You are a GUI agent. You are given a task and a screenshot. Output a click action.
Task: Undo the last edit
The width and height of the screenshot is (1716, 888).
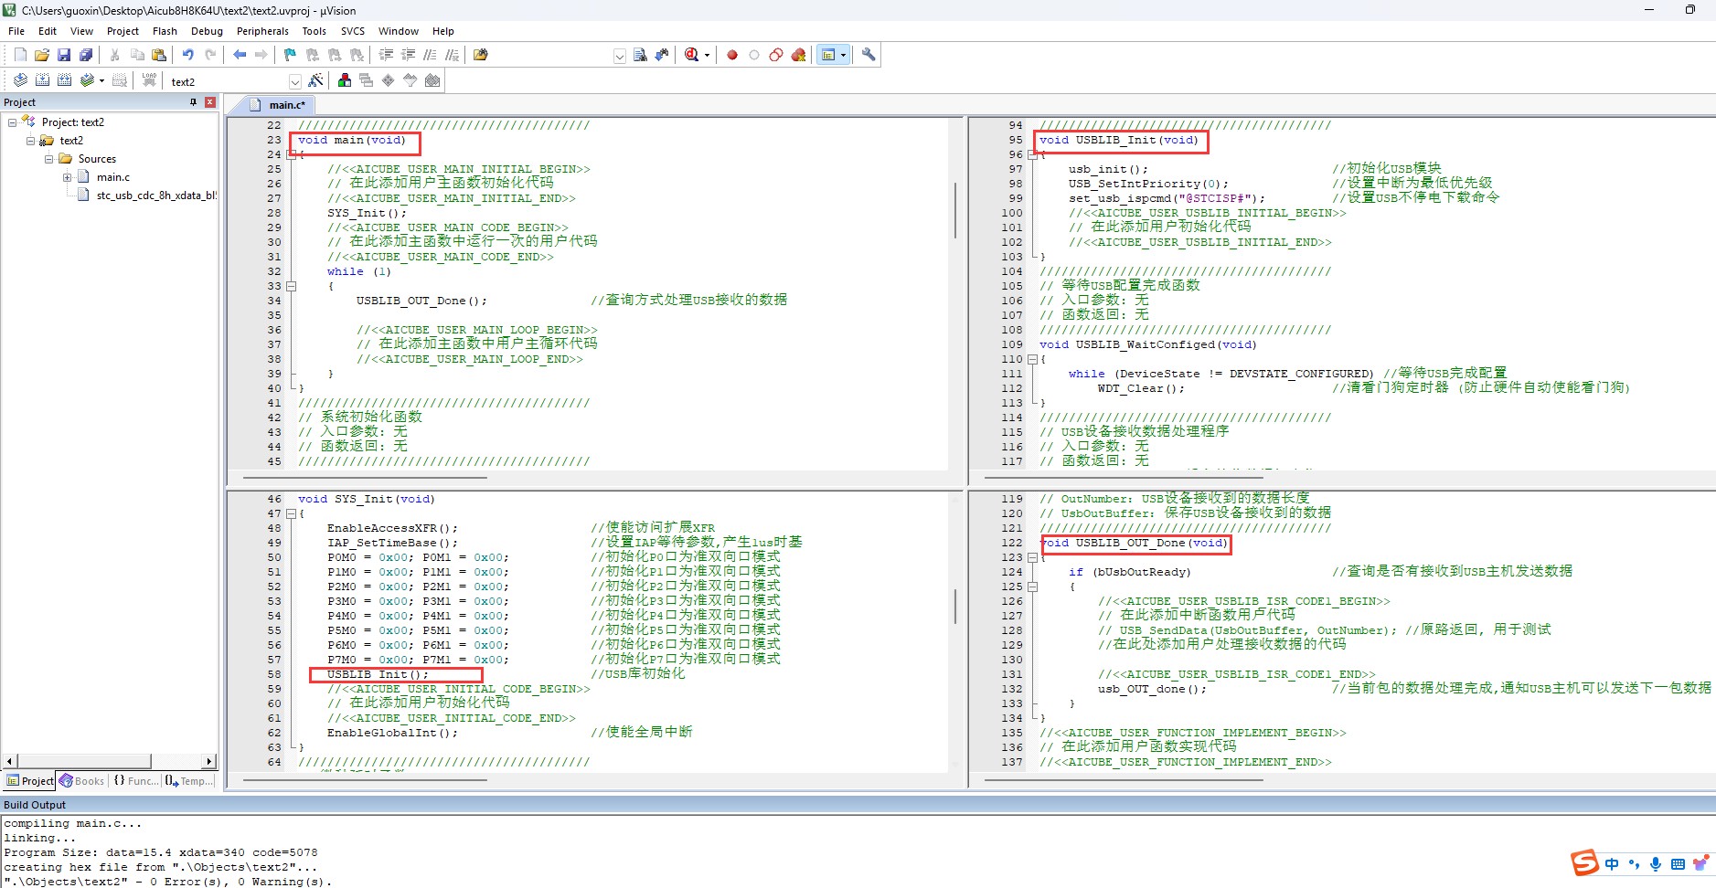click(188, 55)
